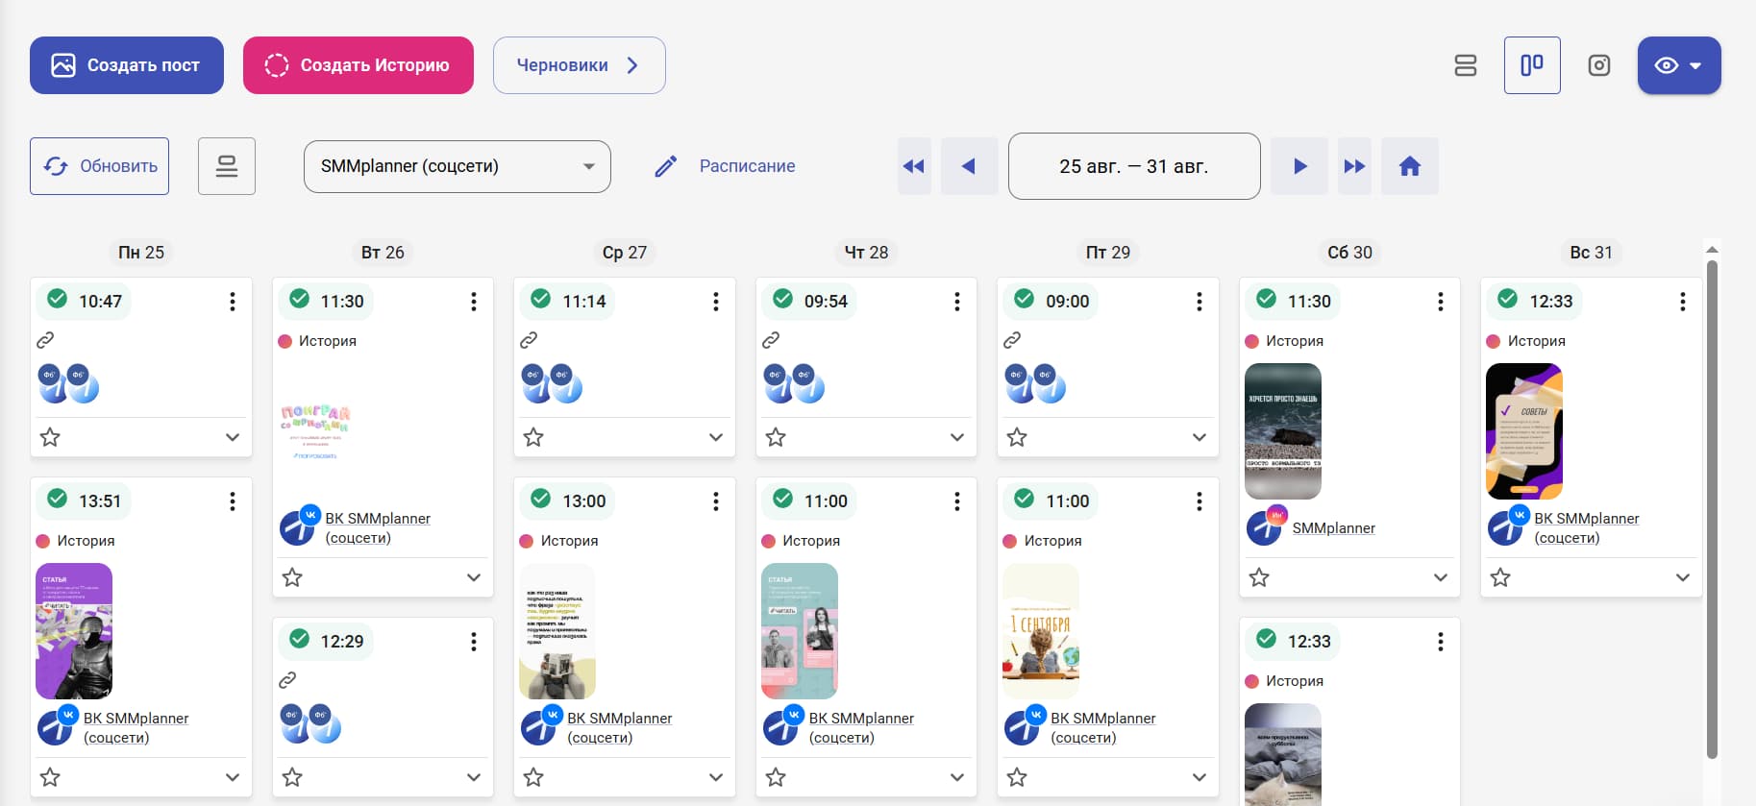
Task: Select the Чт 28 day header
Action: [x=866, y=253]
